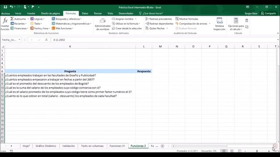Screen dimensions: 280x157
Task: Open Matemáticas y trigonométricas functions
Action: point(71,24)
